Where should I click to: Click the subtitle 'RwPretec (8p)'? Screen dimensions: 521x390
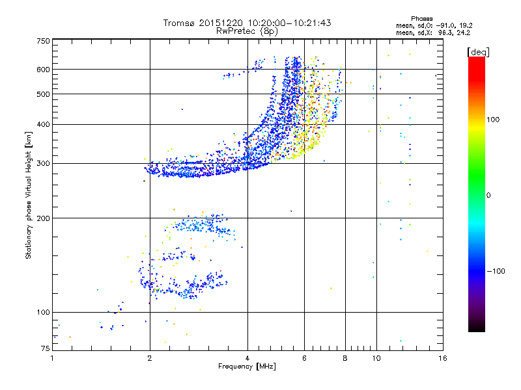[247, 31]
